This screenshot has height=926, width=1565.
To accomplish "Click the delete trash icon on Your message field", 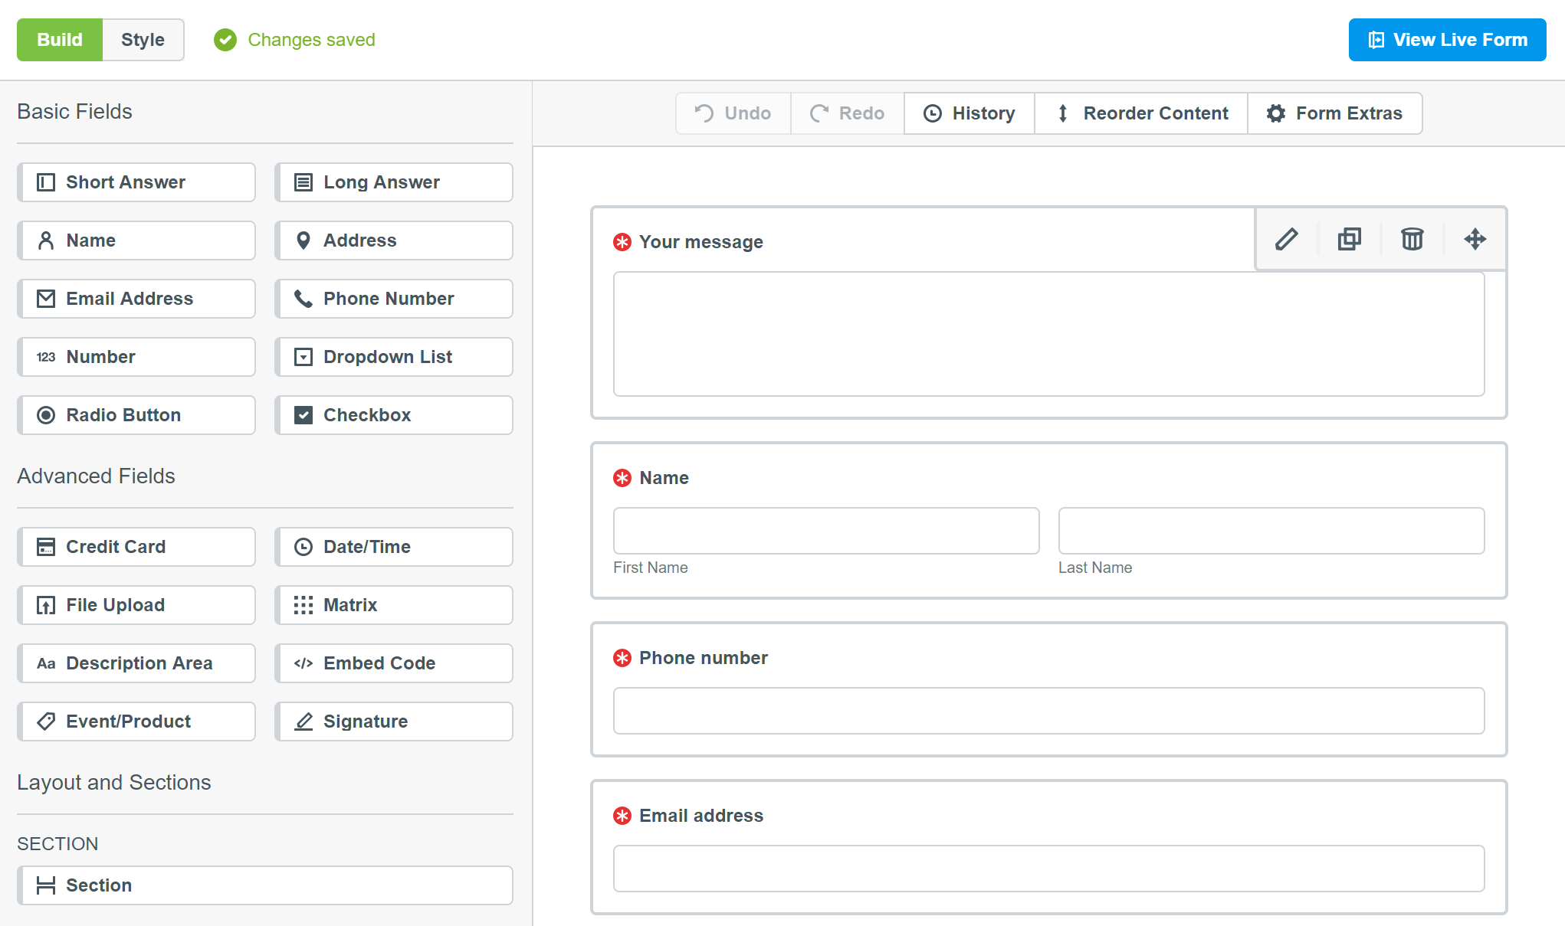I will coord(1412,239).
